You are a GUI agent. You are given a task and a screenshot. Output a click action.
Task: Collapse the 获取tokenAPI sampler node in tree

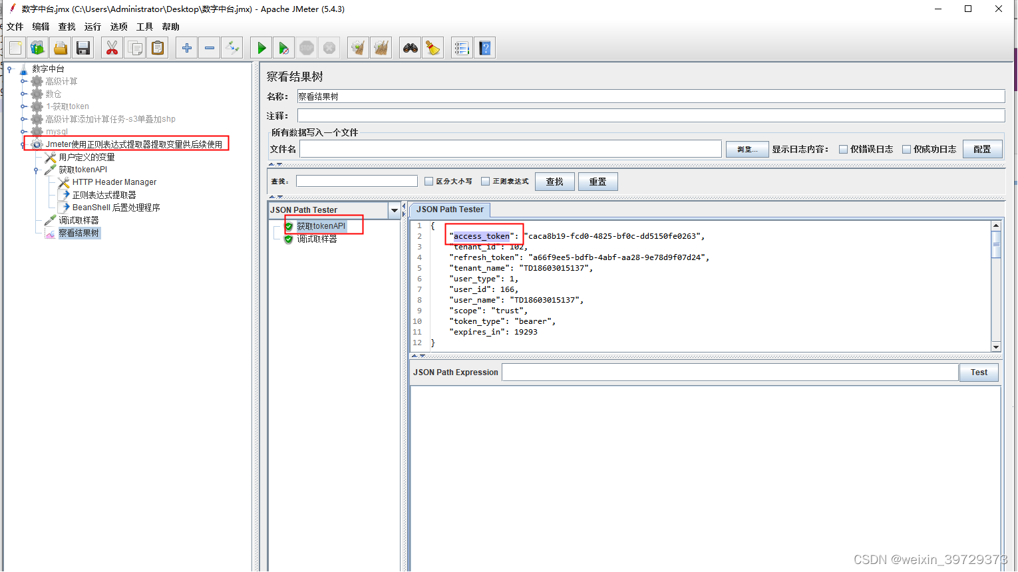[x=37, y=170]
